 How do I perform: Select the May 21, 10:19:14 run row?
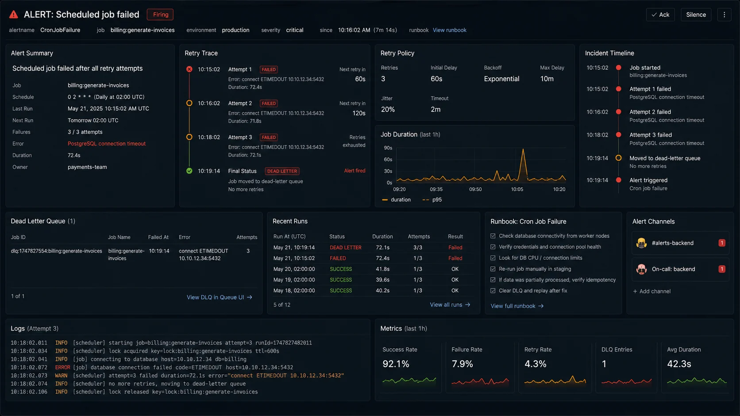coord(373,248)
